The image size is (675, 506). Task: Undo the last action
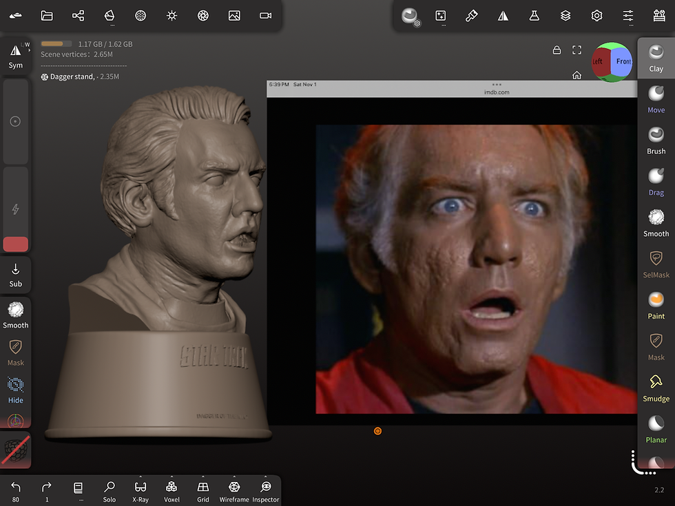(15, 491)
